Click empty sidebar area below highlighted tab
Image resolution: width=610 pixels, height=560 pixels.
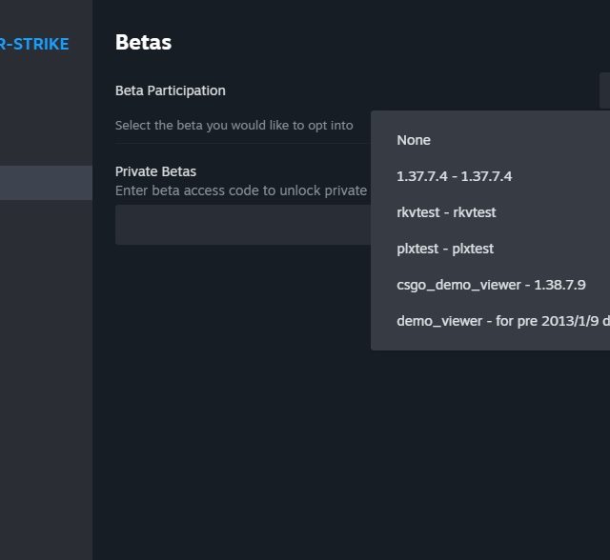pyautogui.click(x=46, y=381)
